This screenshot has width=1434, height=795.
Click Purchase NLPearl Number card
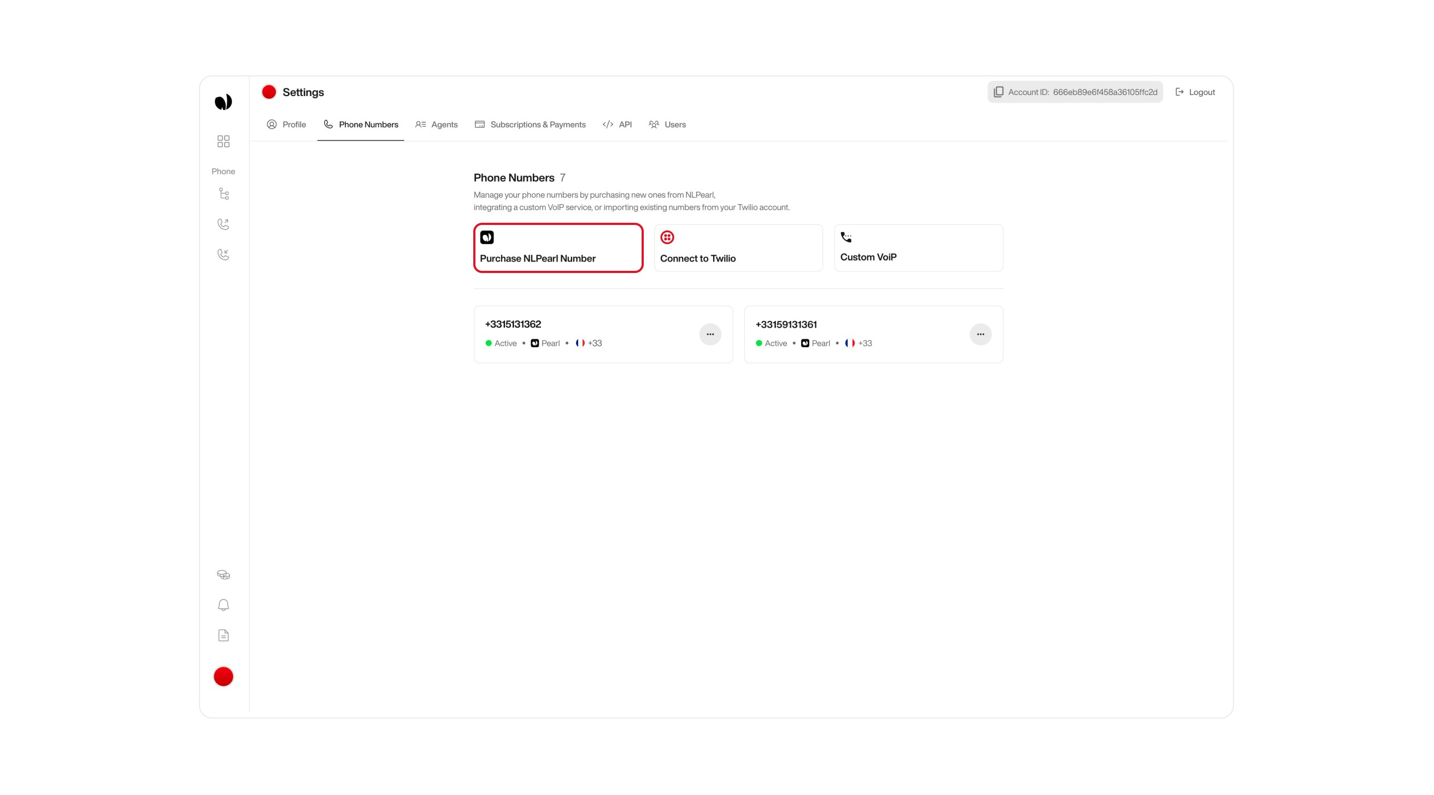[x=558, y=248]
